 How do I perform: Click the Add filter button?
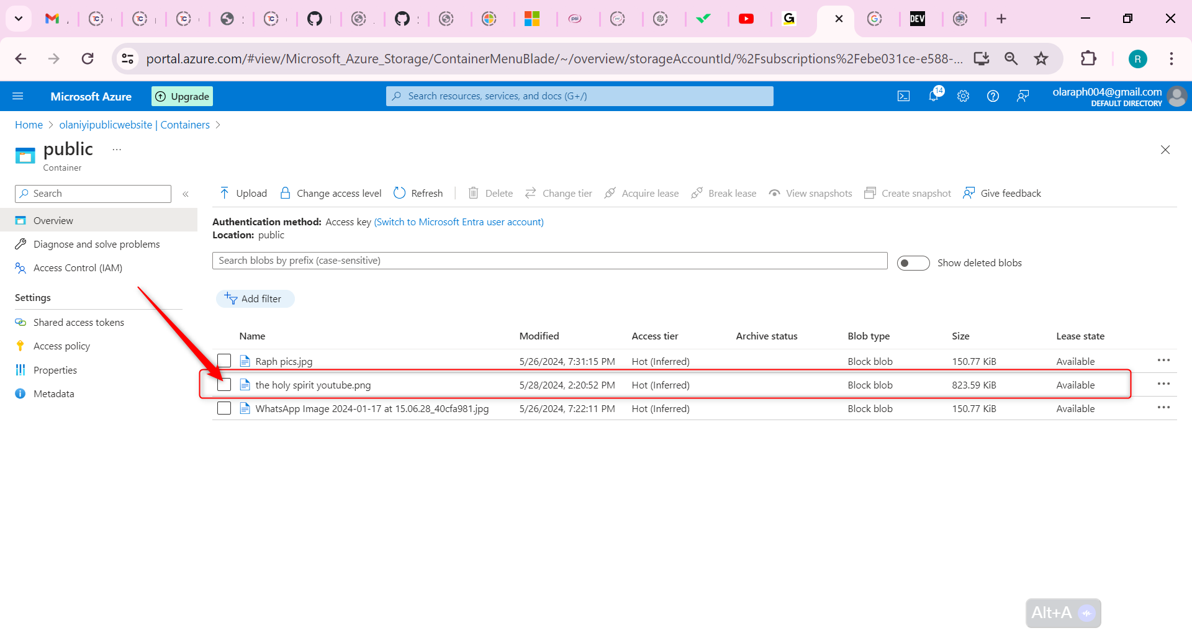point(255,299)
